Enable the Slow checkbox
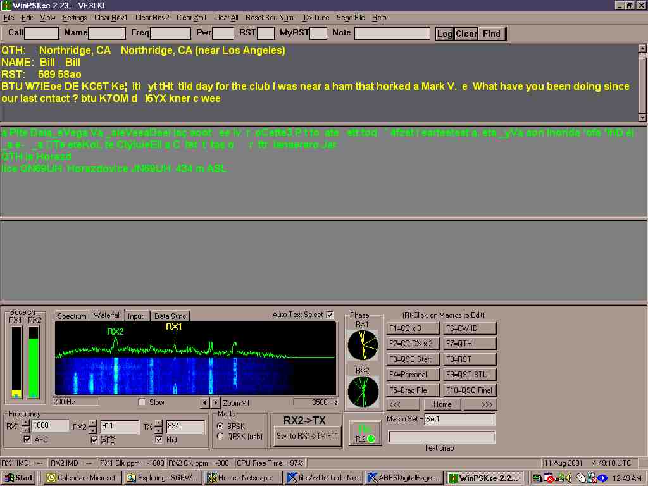Viewport: 648px width, 486px height. pyautogui.click(x=142, y=402)
